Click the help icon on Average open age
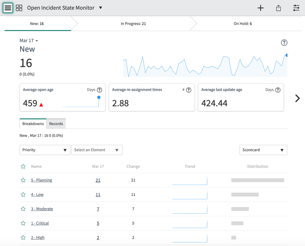 point(99,90)
